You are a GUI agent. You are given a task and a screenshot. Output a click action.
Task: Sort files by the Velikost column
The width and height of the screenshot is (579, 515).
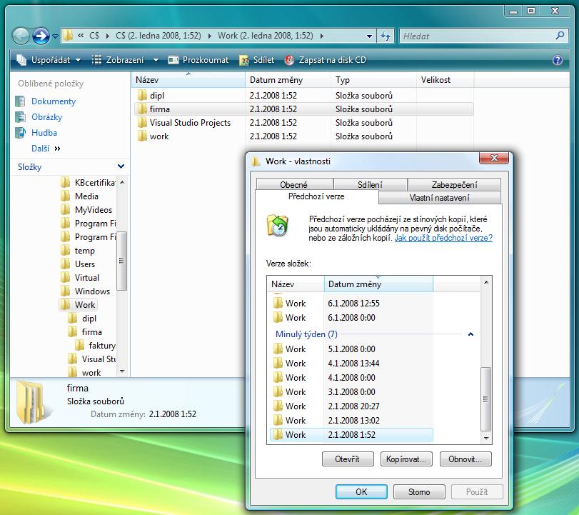(x=445, y=80)
